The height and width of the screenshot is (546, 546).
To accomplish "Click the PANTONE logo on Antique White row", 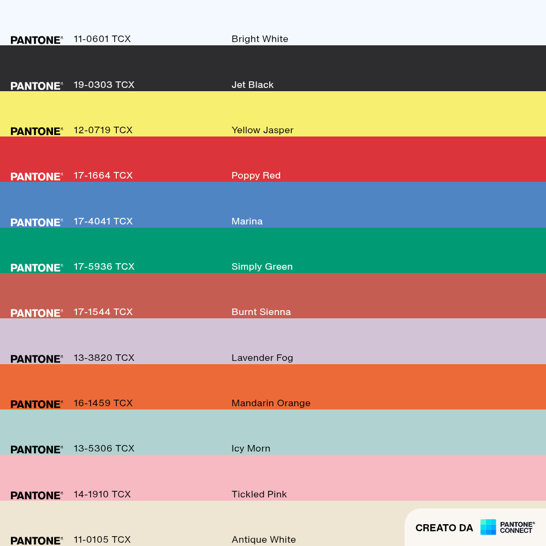I will pyautogui.click(x=37, y=541).
